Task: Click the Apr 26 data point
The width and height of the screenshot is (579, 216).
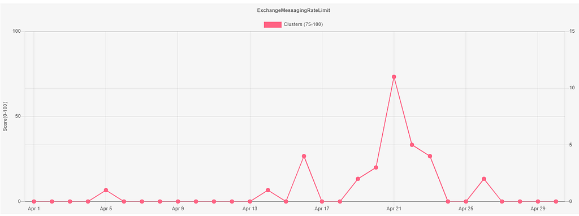Action: 484,179
